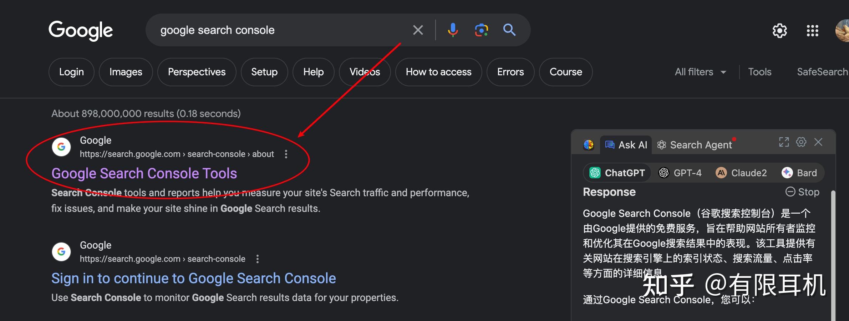The image size is (849, 321).
Task: Filter results by Perspectives chip
Action: point(197,72)
